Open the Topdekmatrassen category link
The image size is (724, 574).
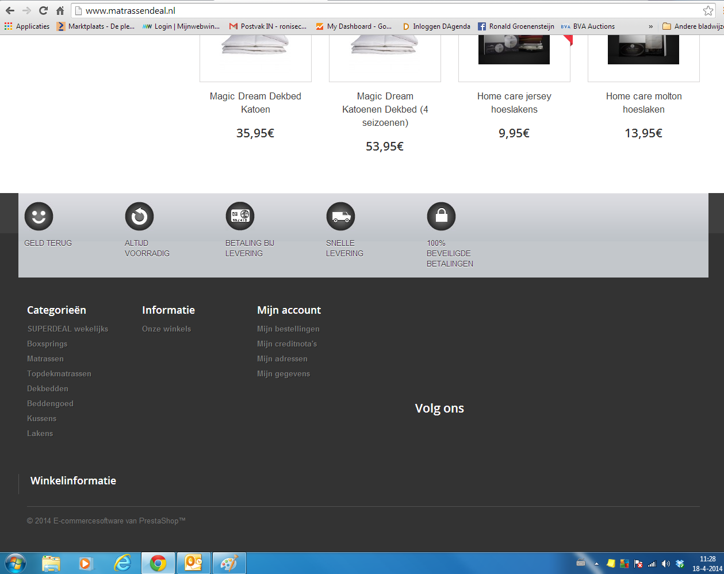[59, 373]
